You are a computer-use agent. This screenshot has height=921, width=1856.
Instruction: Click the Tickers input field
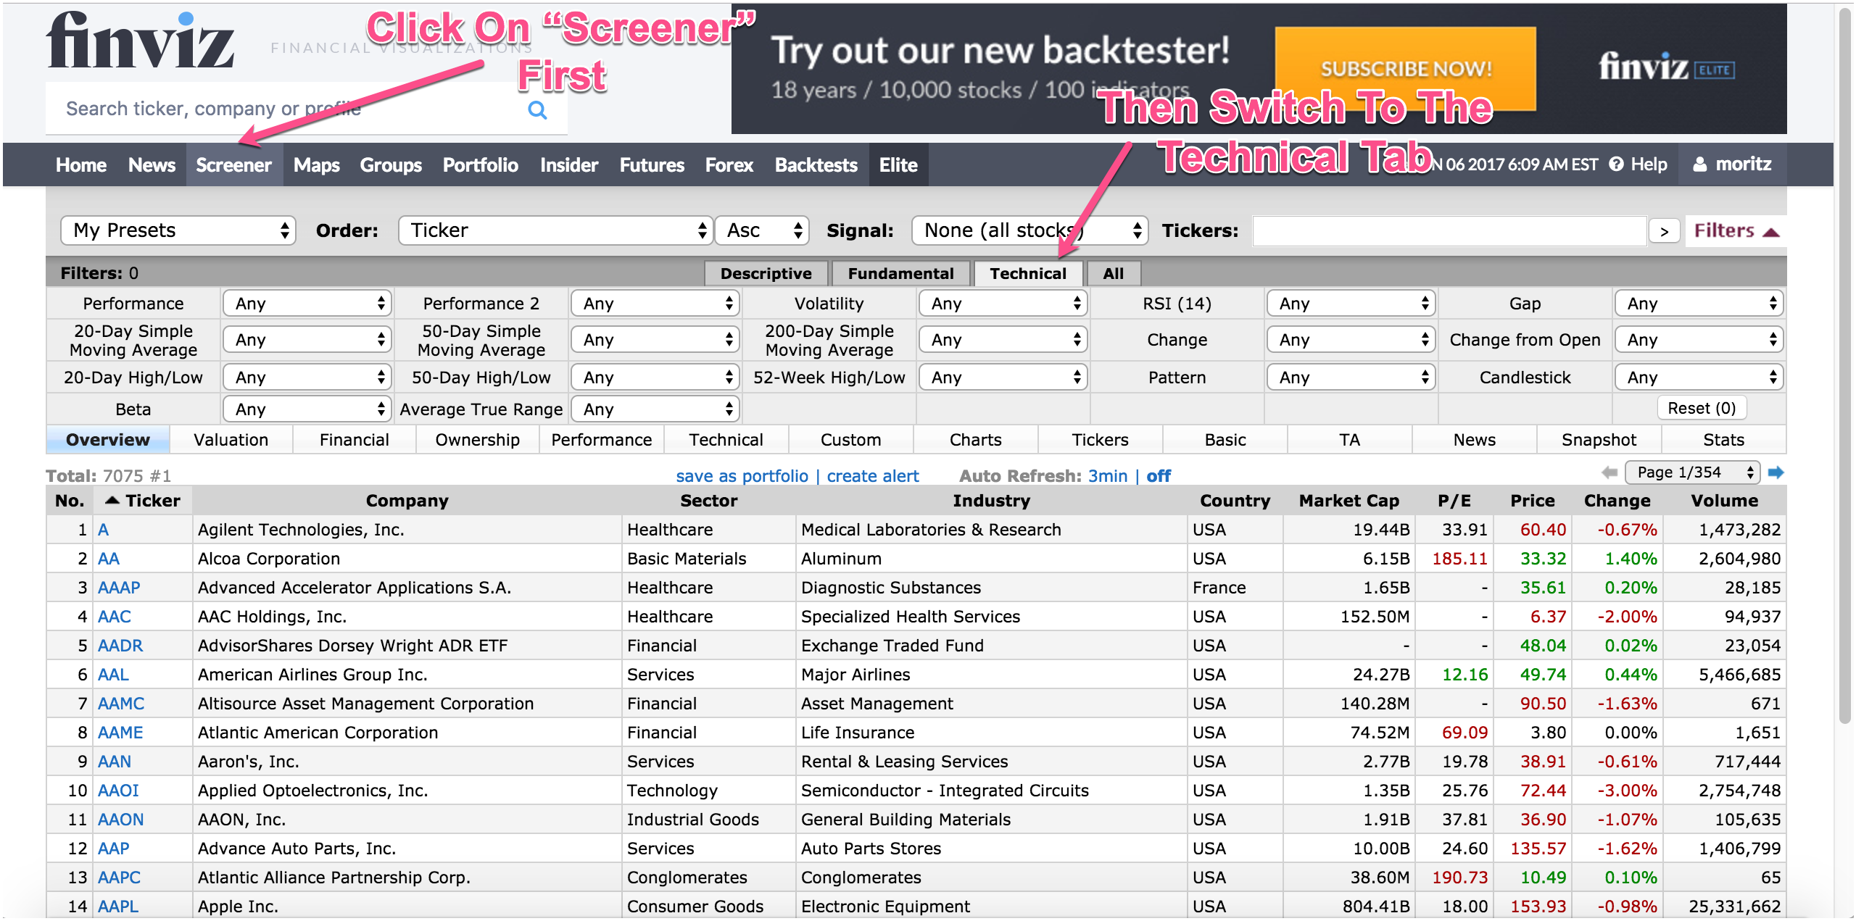[x=1449, y=231]
